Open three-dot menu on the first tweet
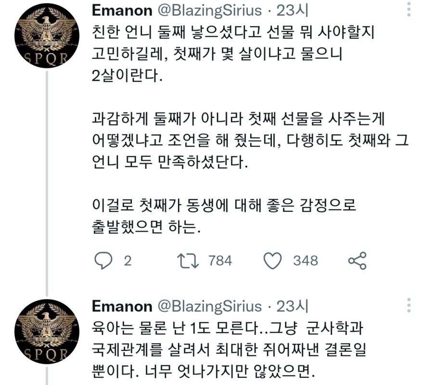 pos(409,10)
